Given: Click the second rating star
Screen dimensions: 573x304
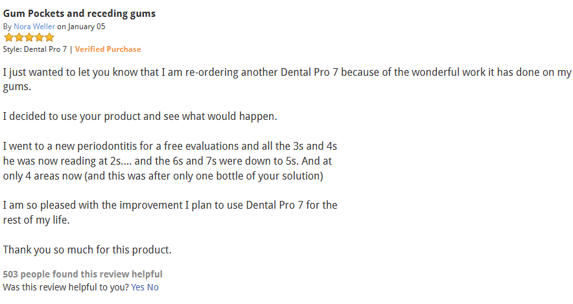Looking at the screenshot, I should pyautogui.click(x=19, y=38).
